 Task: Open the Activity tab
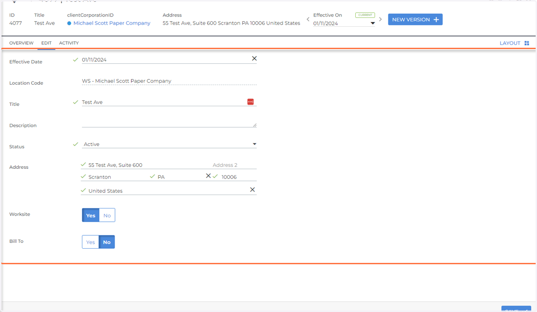click(69, 43)
